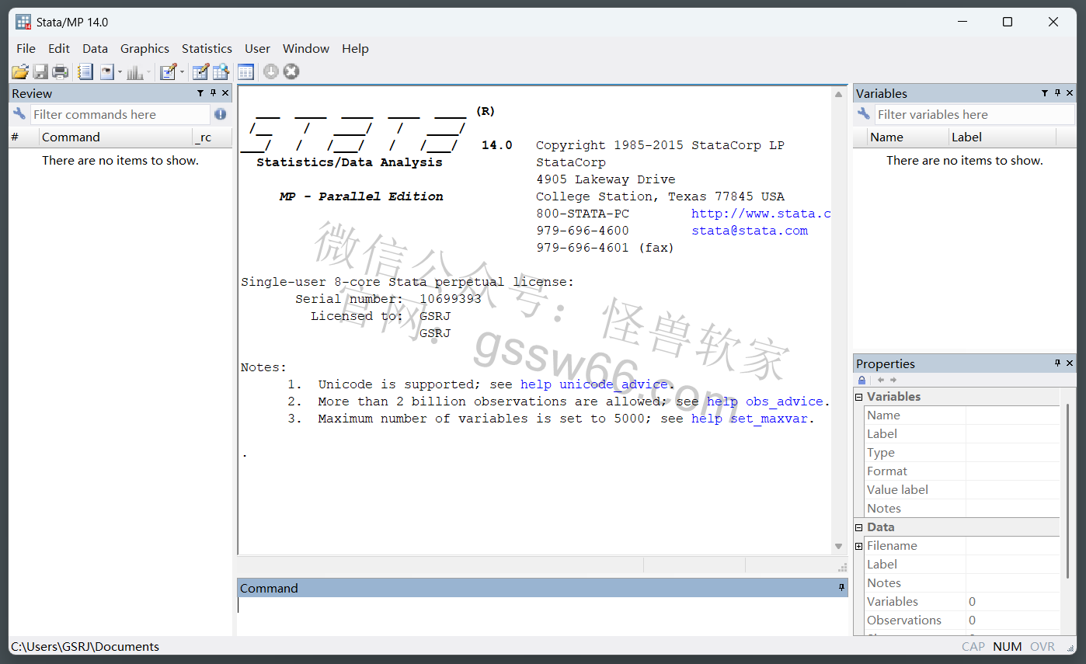Image resolution: width=1086 pixels, height=664 pixels.
Task: Click the Results window scroll-up arrow
Action: [838, 94]
